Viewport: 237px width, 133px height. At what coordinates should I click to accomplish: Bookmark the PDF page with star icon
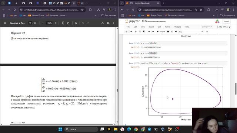click(x=82, y=10)
